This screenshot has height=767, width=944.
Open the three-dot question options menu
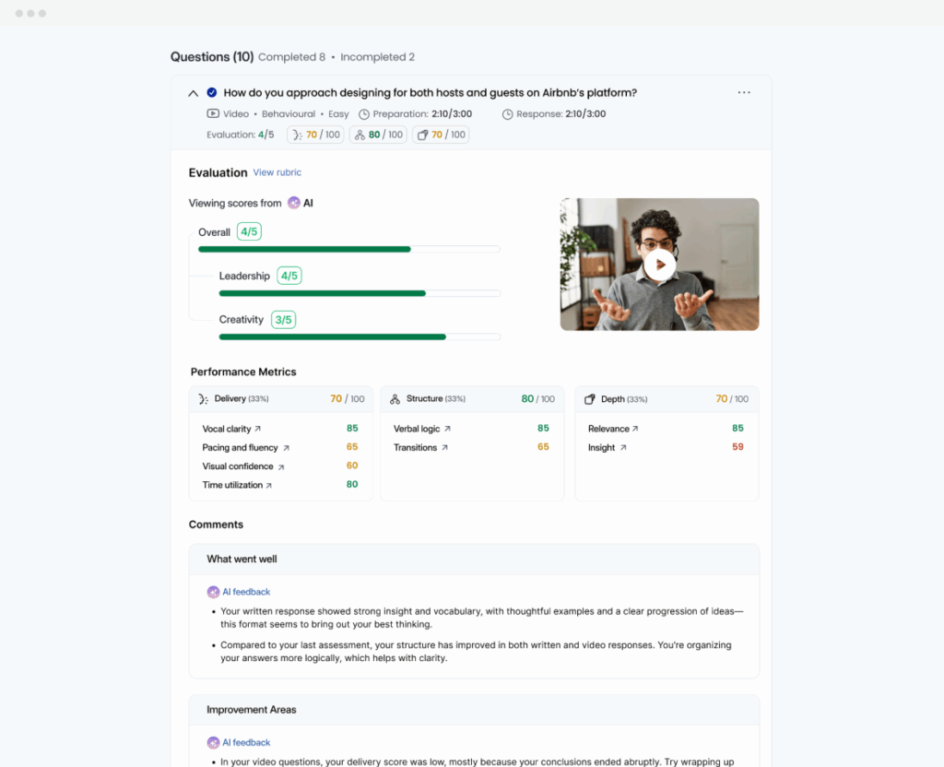pyautogui.click(x=744, y=92)
